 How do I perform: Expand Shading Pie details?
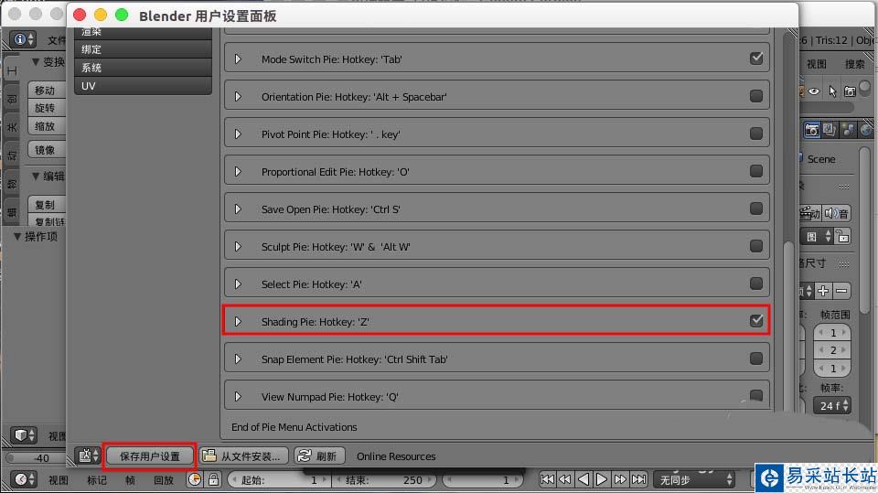click(x=238, y=322)
